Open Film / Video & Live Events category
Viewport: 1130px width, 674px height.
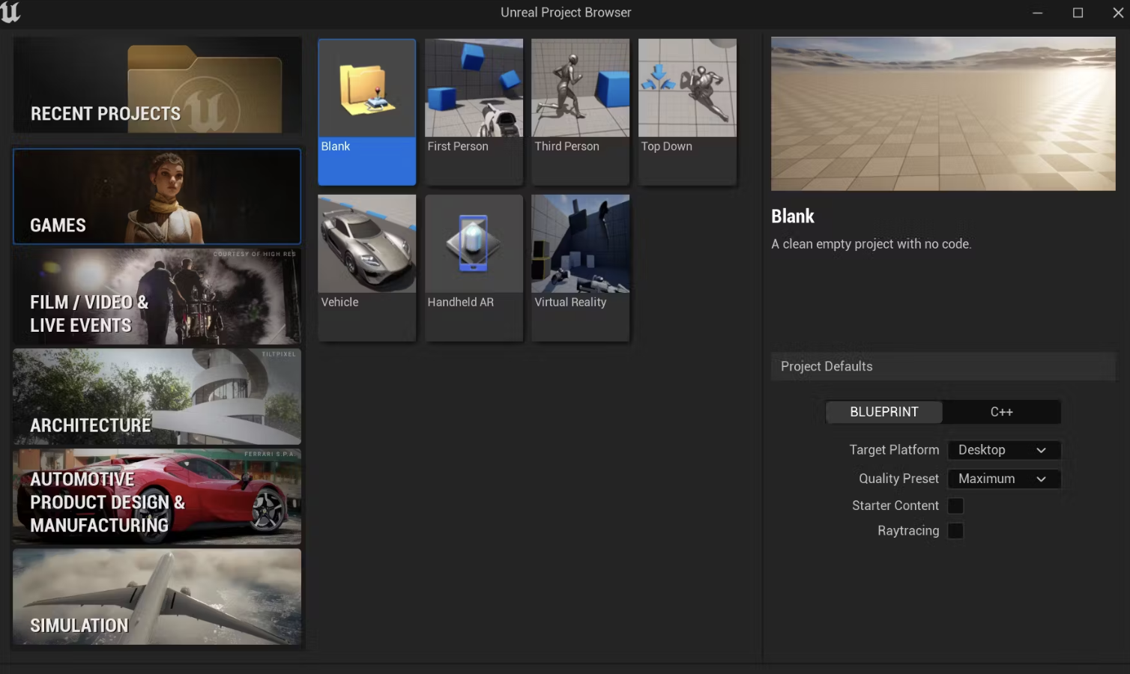coord(157,297)
